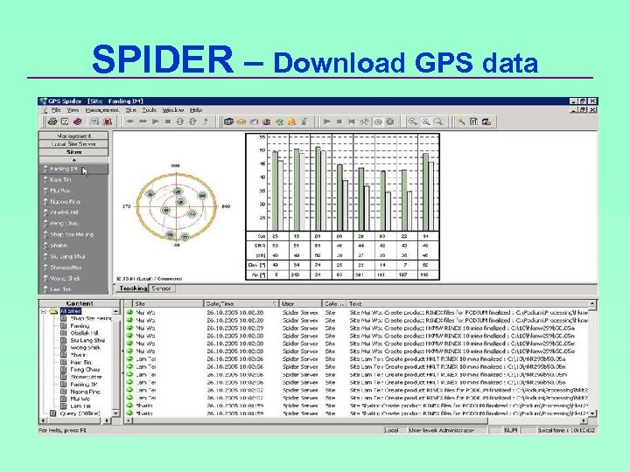Click the skip-to-start toolbar icon
Viewport: 630px width, 472px height.
pyautogui.click(x=352, y=121)
